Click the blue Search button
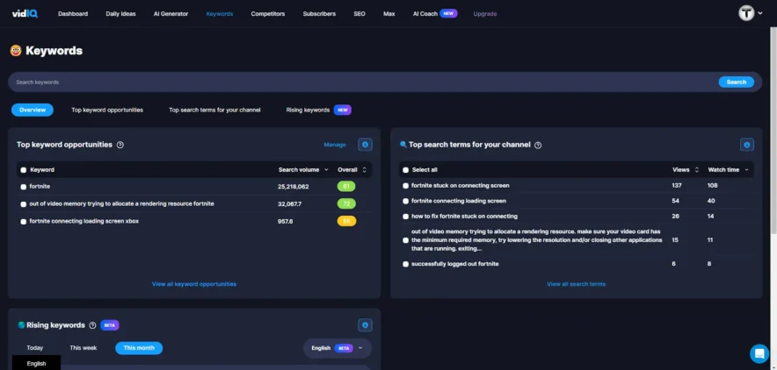The height and width of the screenshot is (370, 777). 737,82
